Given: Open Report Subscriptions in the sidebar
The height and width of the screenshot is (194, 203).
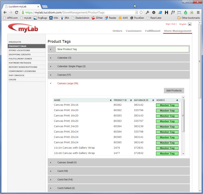Looking at the screenshot, I should click(27, 67).
